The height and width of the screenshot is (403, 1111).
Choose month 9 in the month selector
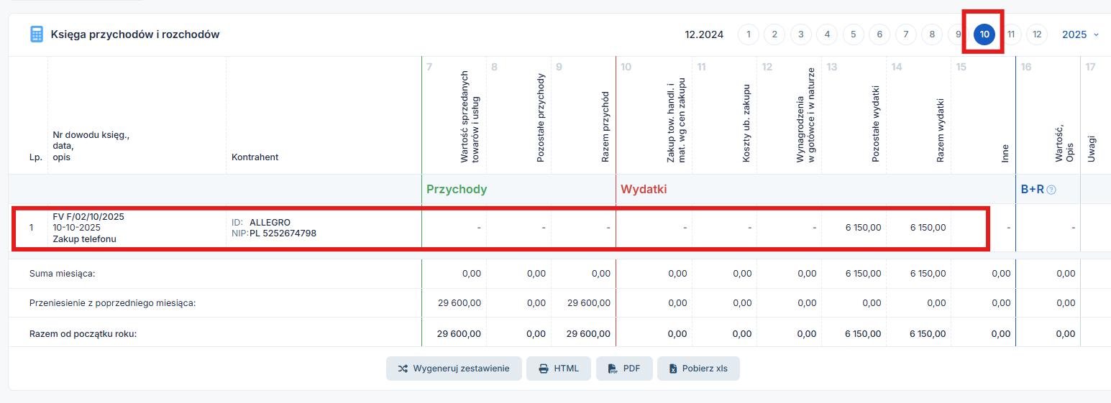pos(958,34)
